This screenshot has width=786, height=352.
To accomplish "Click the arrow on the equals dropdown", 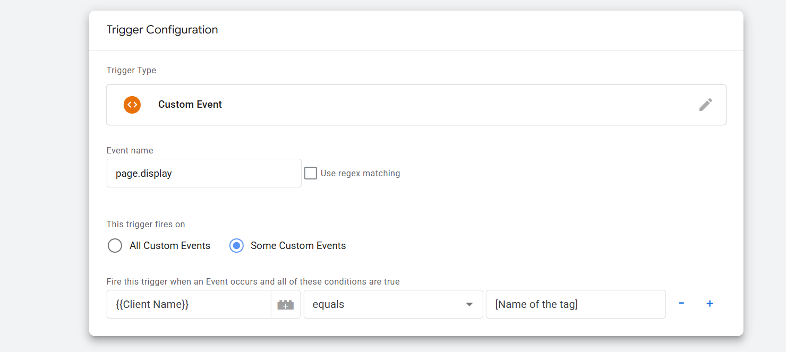I will click(469, 305).
